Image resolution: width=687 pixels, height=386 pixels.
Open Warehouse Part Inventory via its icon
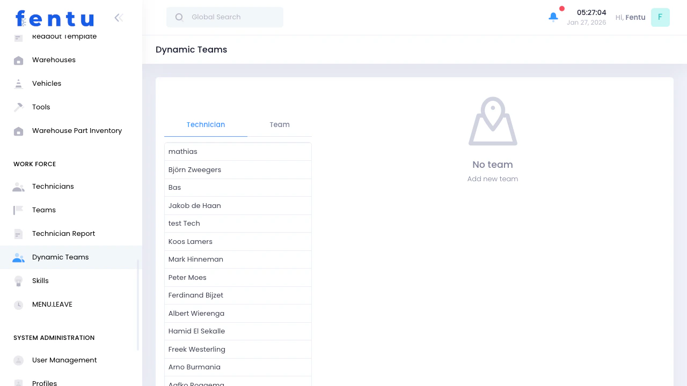(18, 131)
